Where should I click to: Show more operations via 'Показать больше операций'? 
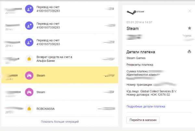(60, 122)
